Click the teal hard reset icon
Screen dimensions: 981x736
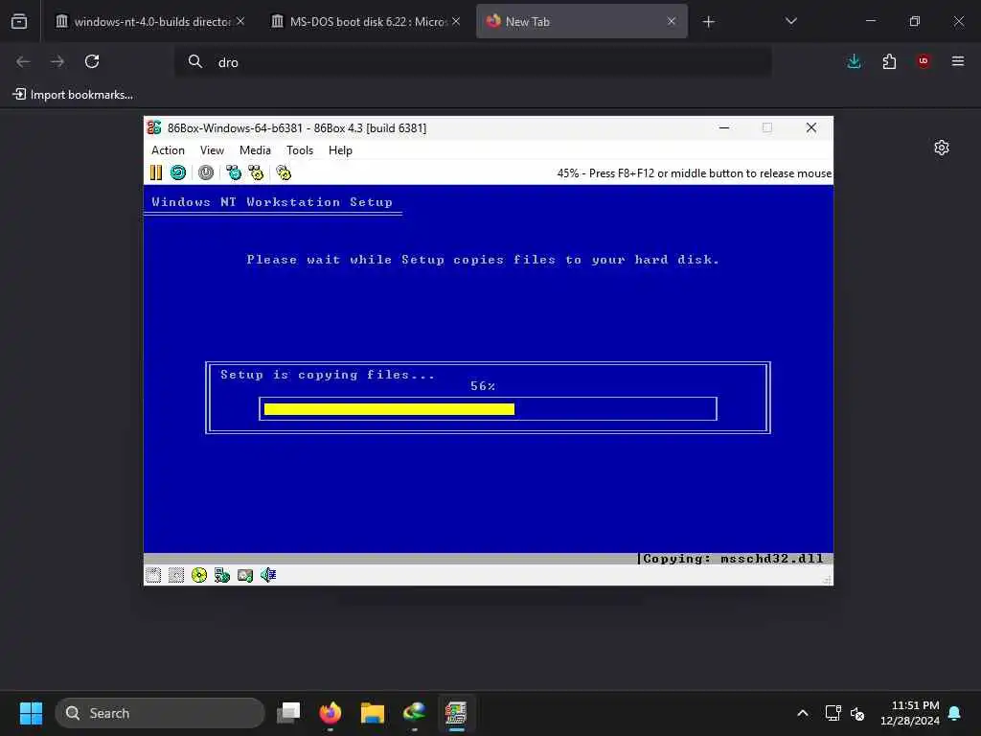point(178,172)
